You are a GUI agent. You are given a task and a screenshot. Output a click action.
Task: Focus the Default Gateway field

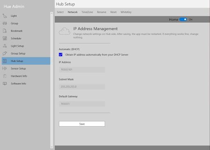[x=82, y=104]
